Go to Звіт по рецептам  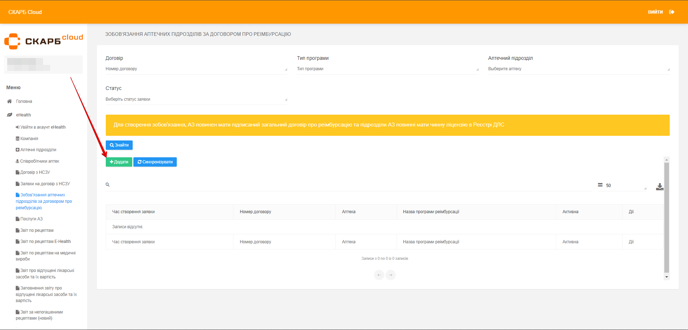pyautogui.click(x=37, y=230)
